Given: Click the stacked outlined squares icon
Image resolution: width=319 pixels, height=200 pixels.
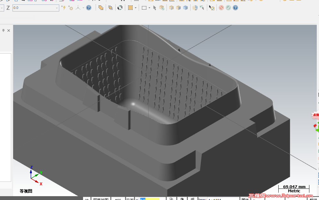Looking at the screenshot, I should pyautogui.click(x=110, y=8).
